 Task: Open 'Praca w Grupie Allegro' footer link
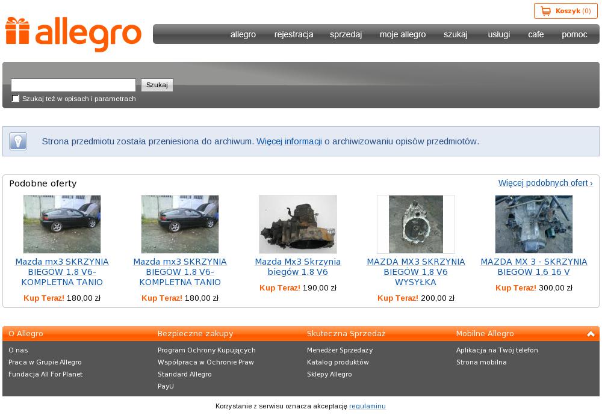[x=45, y=362]
